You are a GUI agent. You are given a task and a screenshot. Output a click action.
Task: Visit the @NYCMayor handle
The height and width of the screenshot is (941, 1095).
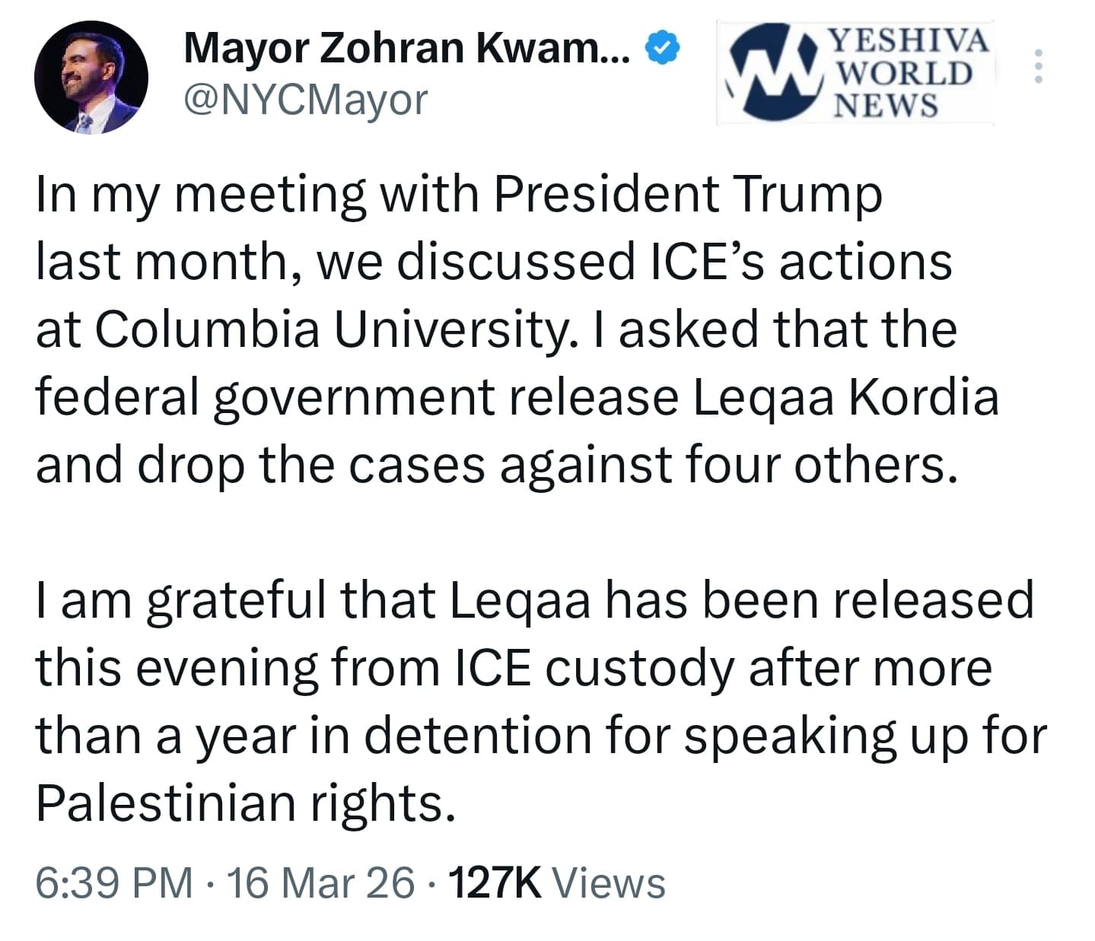(306, 100)
